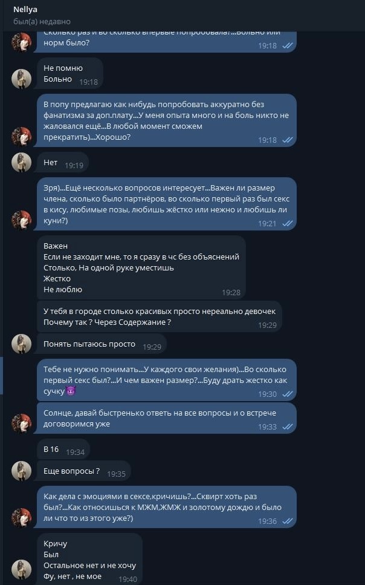This screenshot has height=585, width=365.
Task: Open Nellya's profile from the chat header
Action: tap(25, 9)
